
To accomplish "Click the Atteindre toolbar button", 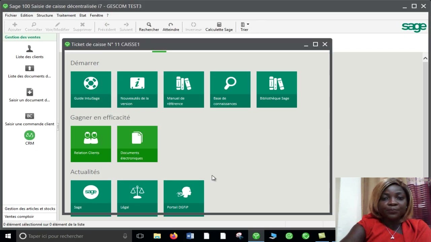I will tap(171, 27).
